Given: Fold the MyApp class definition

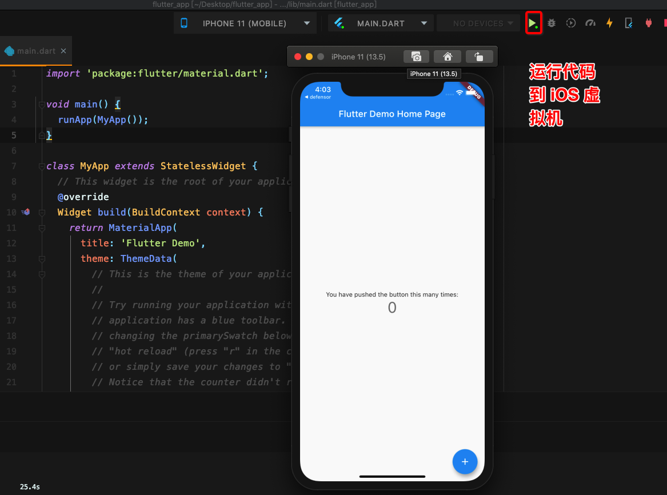Looking at the screenshot, I should coord(42,166).
